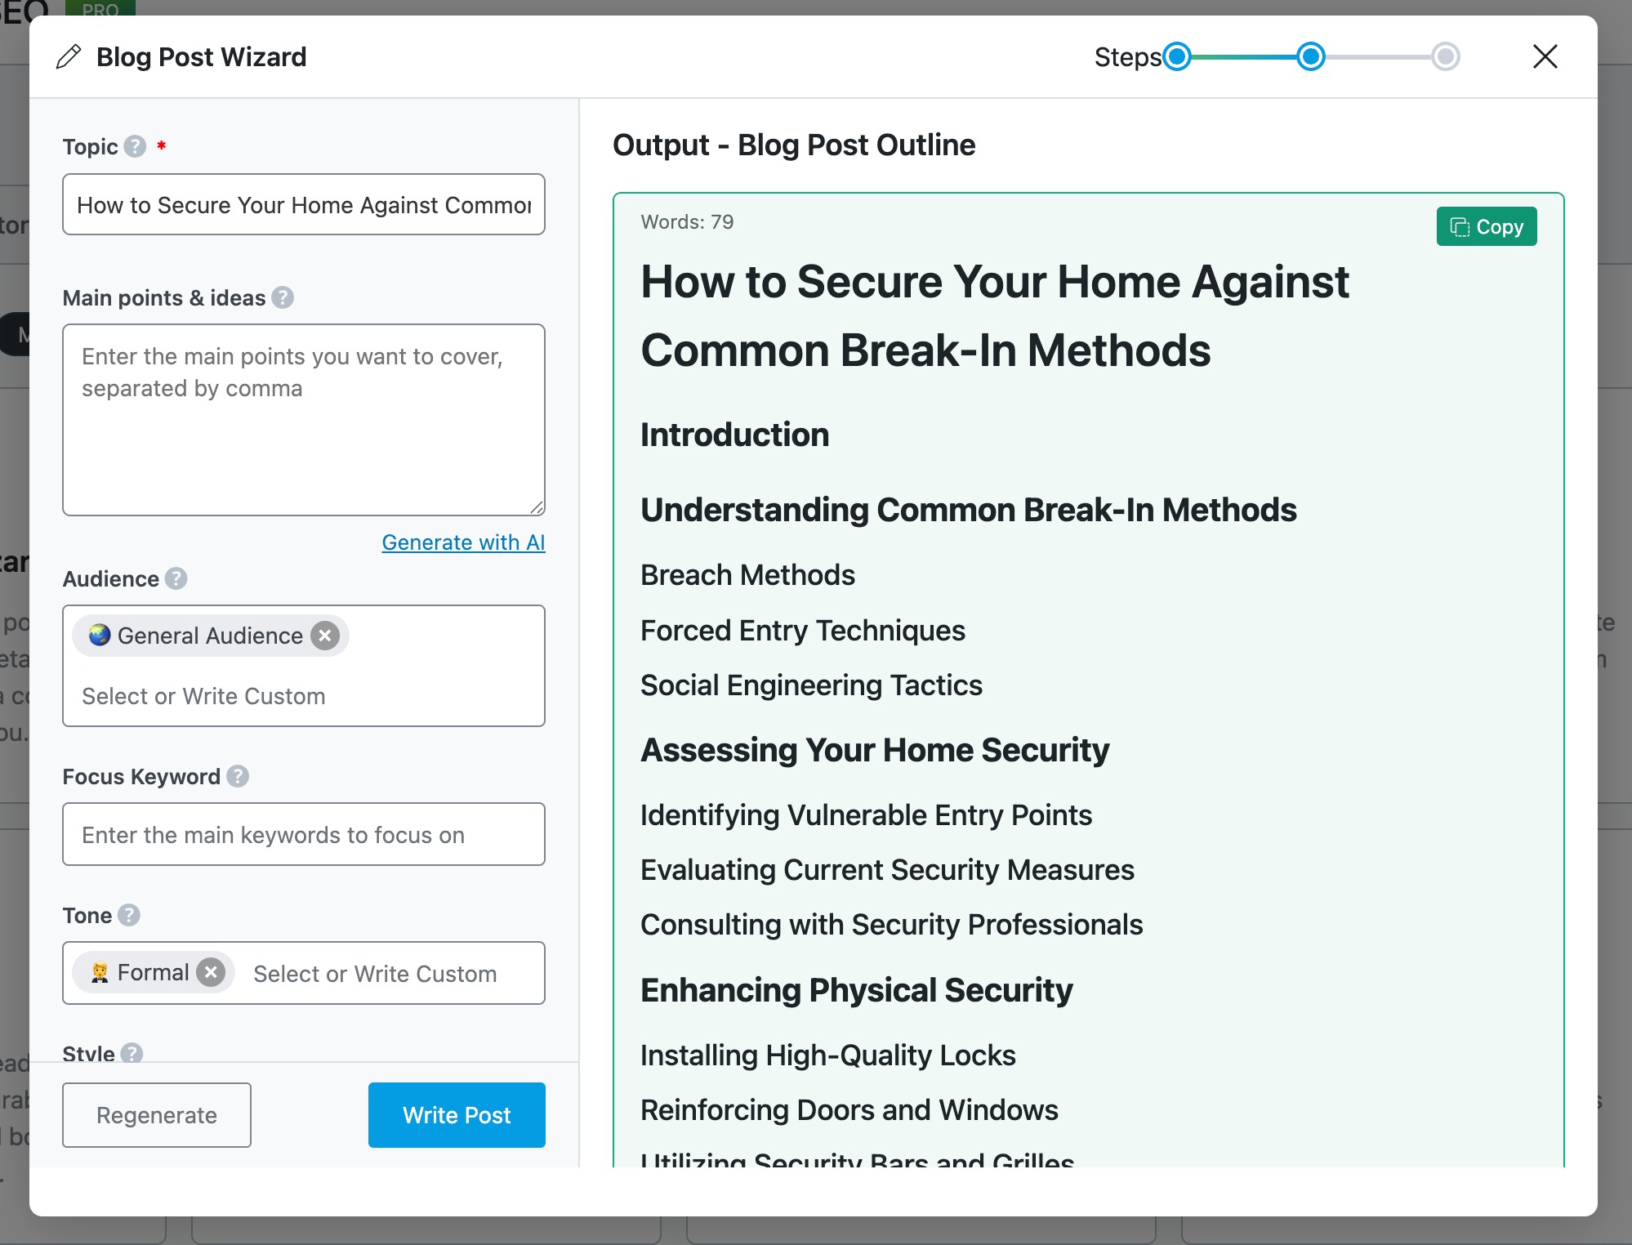Copy the blog post outline
This screenshot has width=1632, height=1245.
click(x=1486, y=227)
